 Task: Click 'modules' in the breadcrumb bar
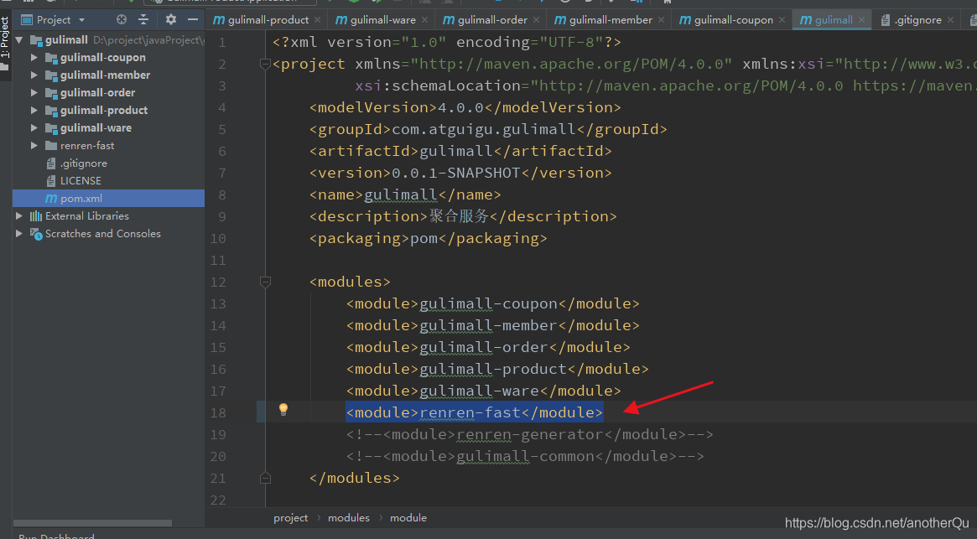[x=349, y=518]
